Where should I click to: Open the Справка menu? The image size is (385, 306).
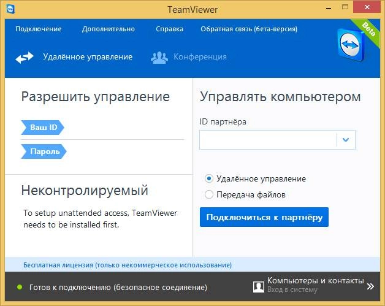169,29
